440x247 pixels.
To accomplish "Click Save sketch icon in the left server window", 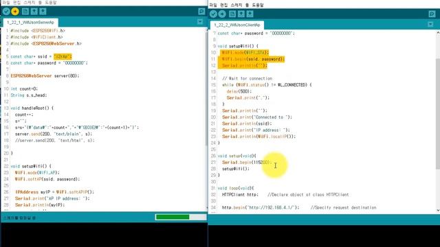I will click(x=43, y=11).
